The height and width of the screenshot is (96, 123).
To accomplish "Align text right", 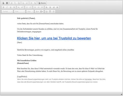I will coord(54,7).
